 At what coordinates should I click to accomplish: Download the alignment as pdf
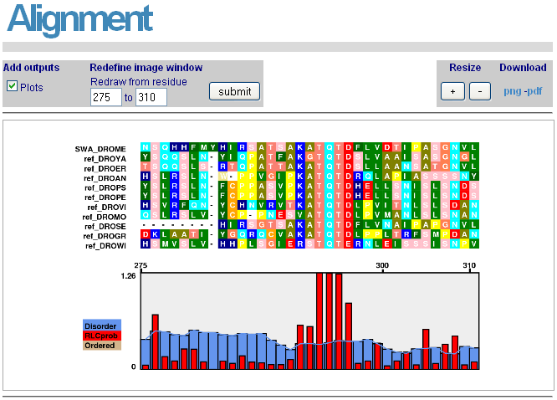[x=533, y=91]
